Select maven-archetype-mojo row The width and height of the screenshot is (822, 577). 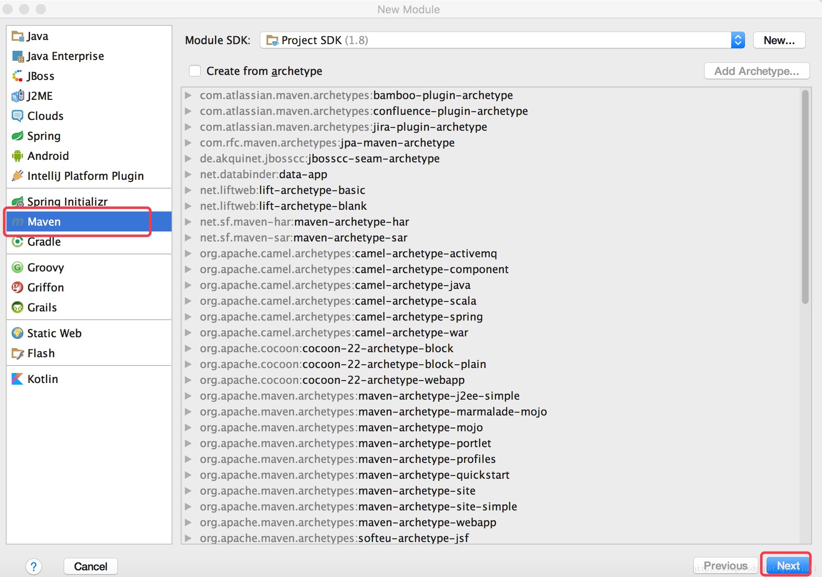[491, 428]
